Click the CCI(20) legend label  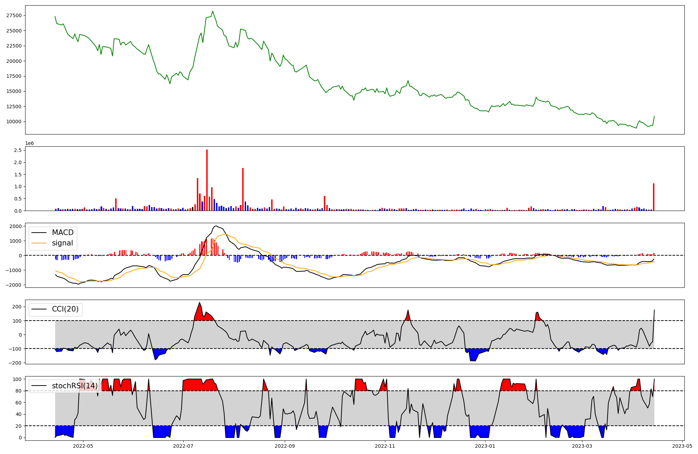[x=65, y=309]
